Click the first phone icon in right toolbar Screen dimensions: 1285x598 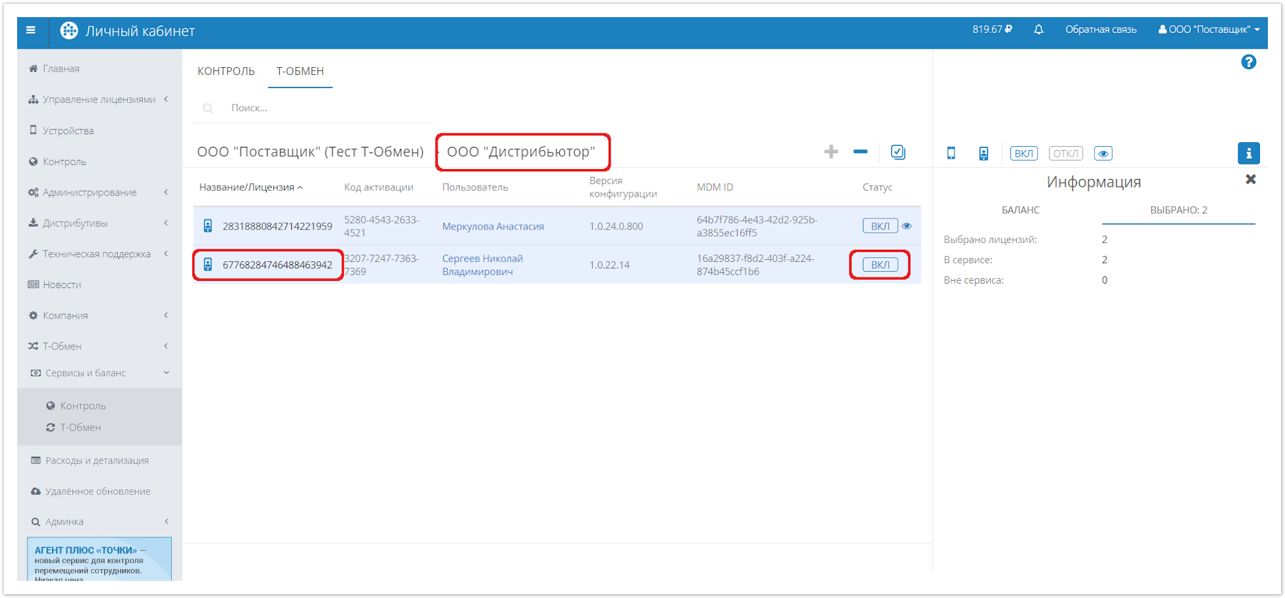tap(951, 153)
